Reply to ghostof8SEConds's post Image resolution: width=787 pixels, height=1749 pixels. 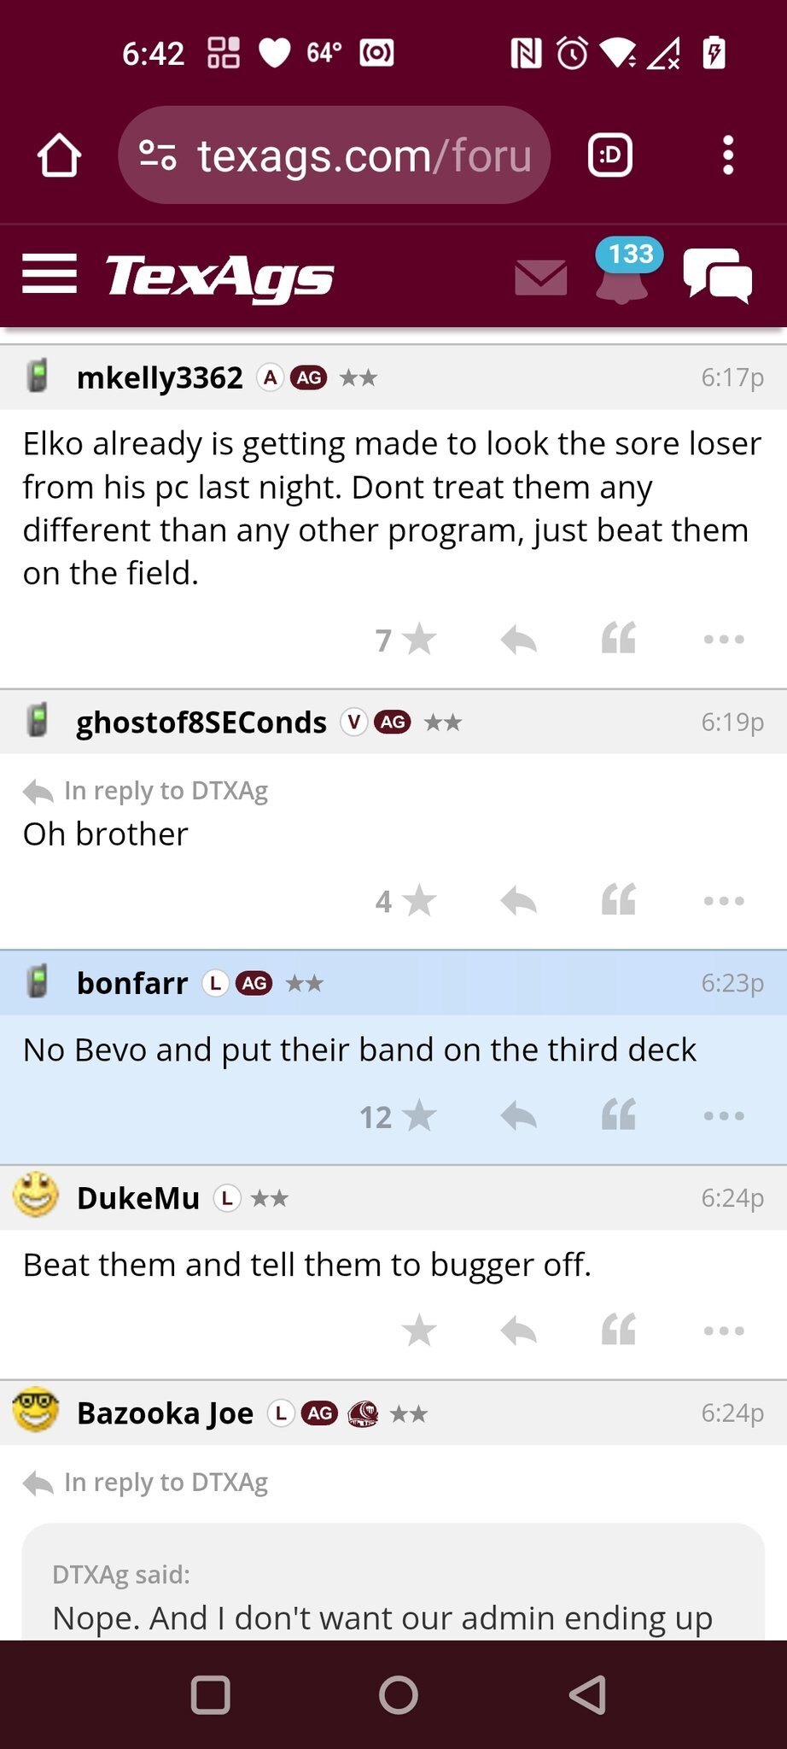pyautogui.click(x=518, y=900)
